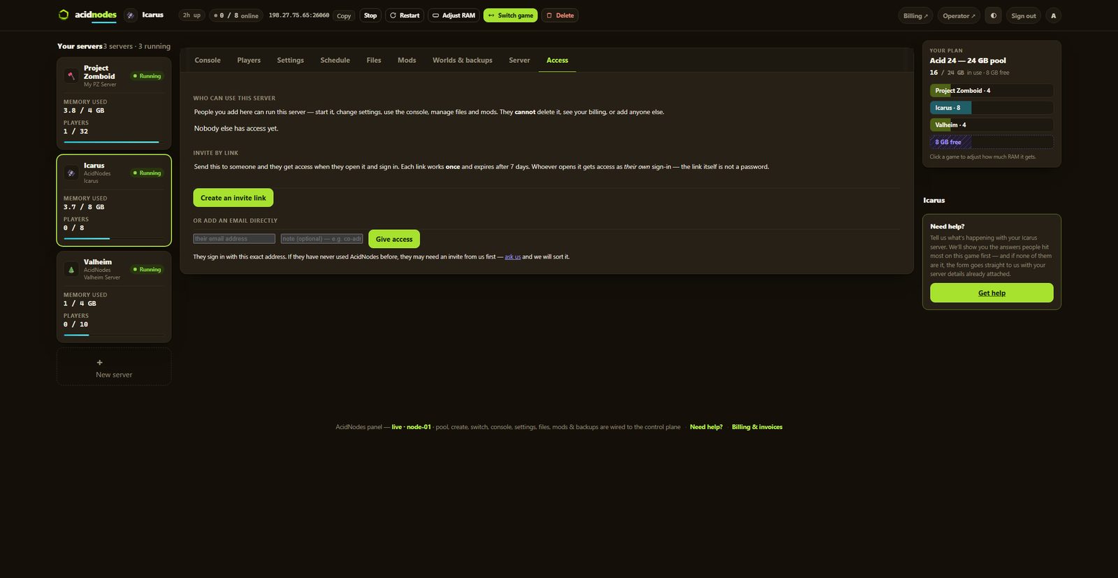This screenshot has width=1118, height=578.
Task: Click the plus icon for New server
Action: [x=99, y=363]
